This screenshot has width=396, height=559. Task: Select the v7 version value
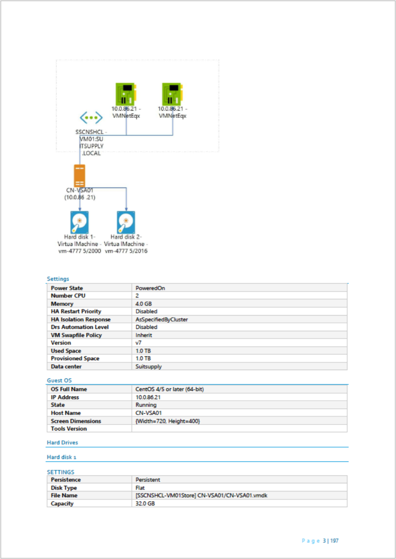[139, 343]
